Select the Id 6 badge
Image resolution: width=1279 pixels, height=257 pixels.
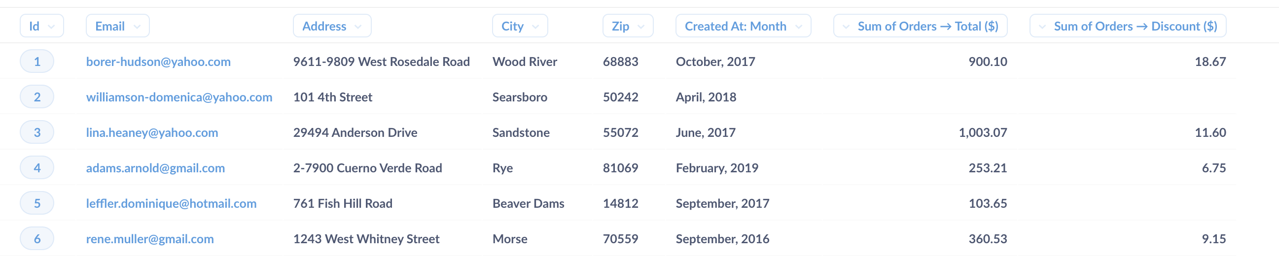point(37,239)
